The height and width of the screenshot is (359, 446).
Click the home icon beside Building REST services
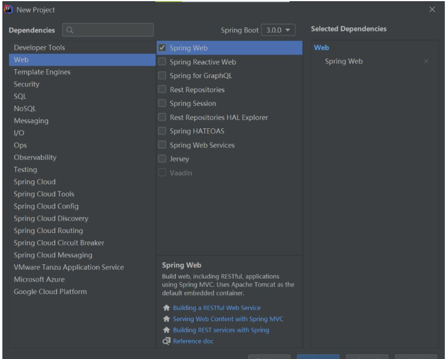coord(166,330)
